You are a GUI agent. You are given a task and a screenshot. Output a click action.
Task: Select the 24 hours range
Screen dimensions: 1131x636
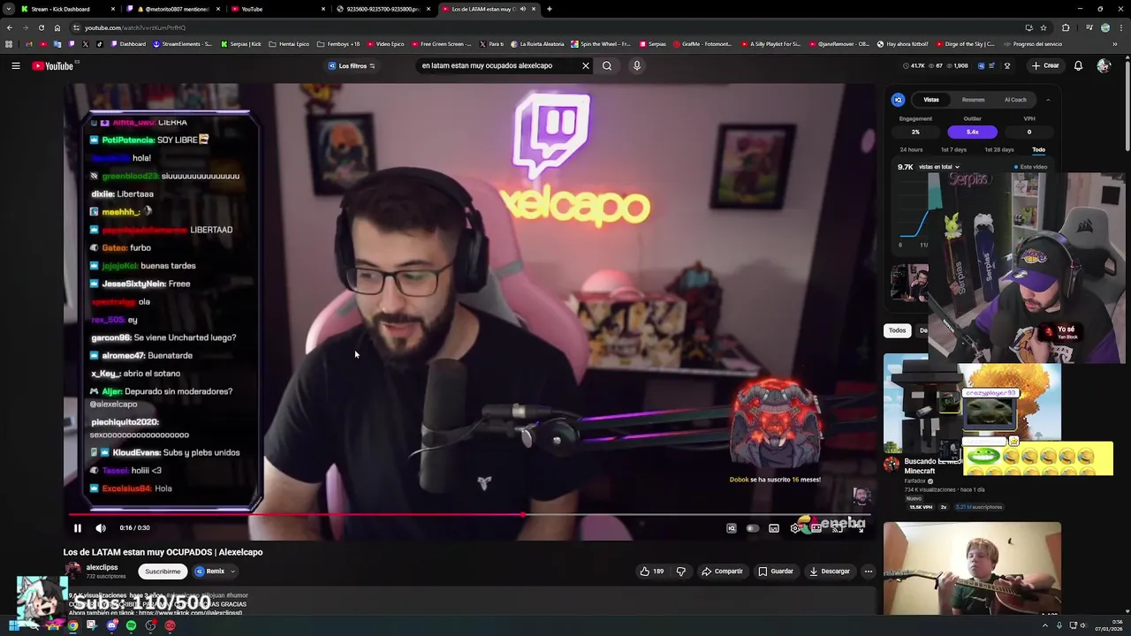tap(911, 150)
